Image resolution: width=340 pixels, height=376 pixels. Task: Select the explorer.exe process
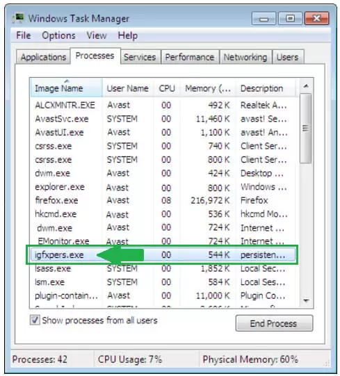[x=163, y=187]
